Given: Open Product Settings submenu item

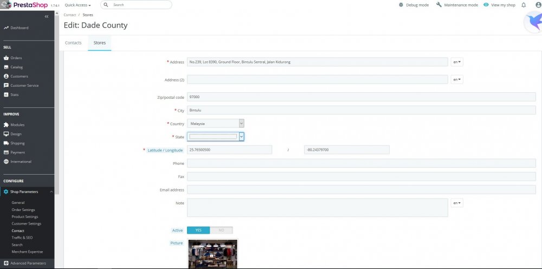Looking at the screenshot, I should 25,217.
